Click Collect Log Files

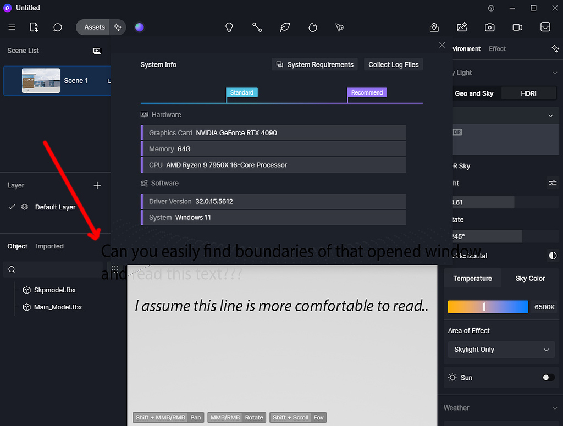click(x=393, y=64)
